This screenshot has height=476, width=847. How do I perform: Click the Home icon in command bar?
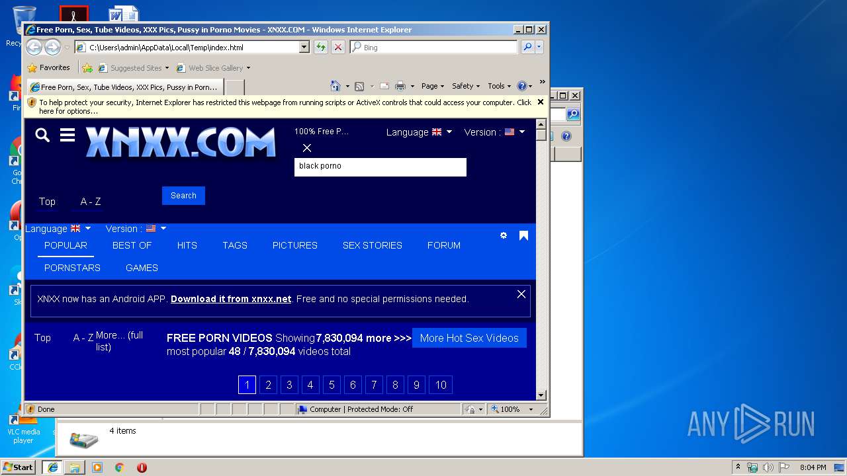(x=335, y=86)
